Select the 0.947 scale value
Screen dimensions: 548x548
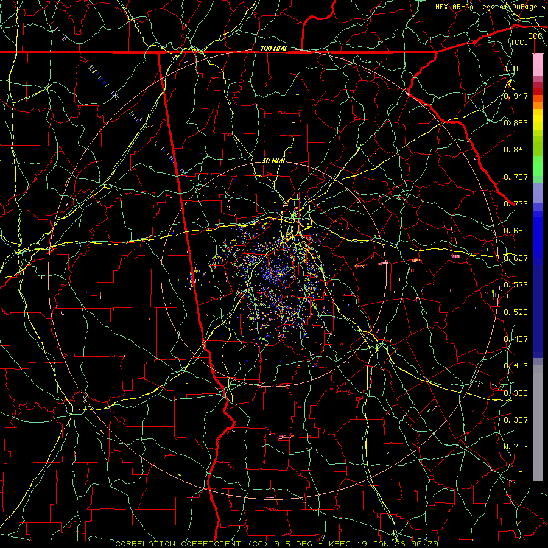[516, 96]
